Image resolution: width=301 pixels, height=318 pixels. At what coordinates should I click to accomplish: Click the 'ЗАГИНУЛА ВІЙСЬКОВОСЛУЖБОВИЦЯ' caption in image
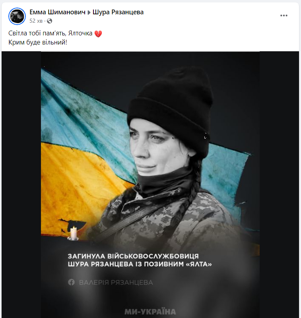click(133, 256)
